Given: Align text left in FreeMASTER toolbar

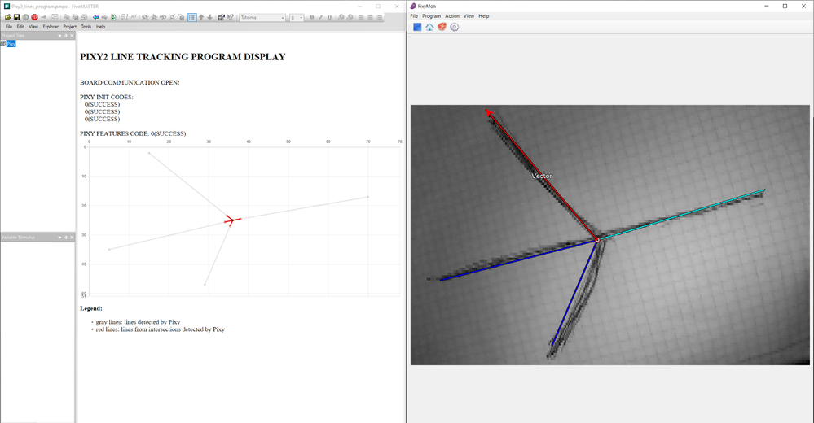Looking at the screenshot, I should 361,17.
